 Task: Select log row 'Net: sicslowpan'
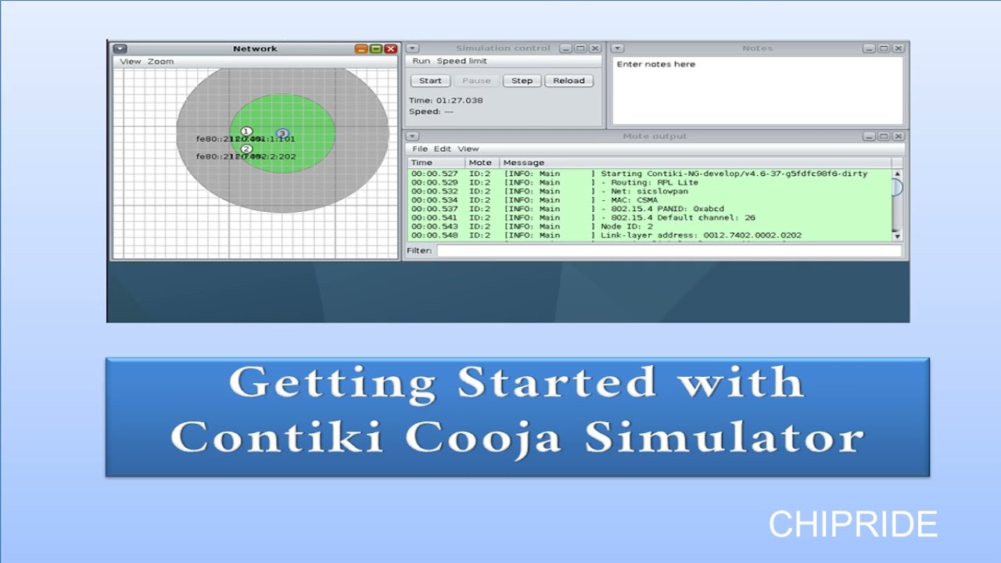coord(649,191)
